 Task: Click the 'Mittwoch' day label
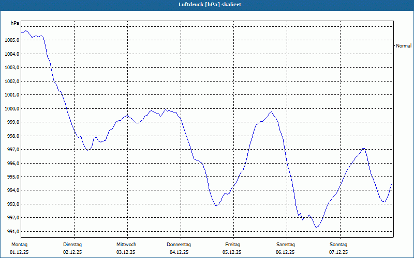coord(126,245)
